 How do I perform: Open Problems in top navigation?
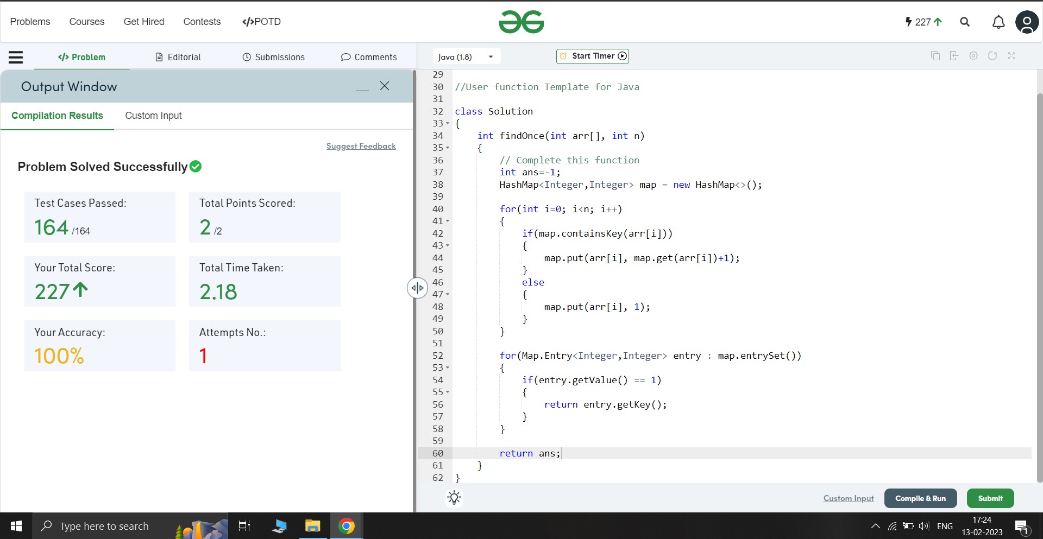[30, 22]
